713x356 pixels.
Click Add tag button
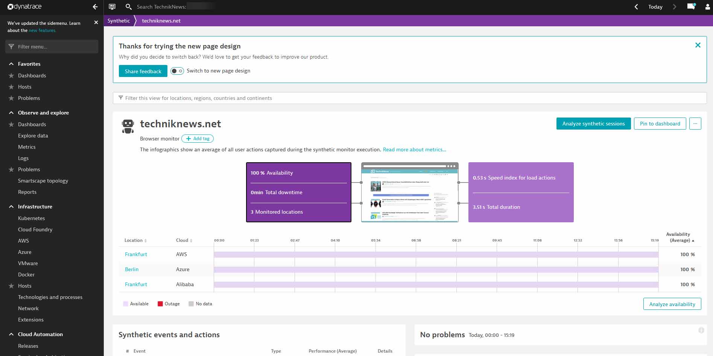pyautogui.click(x=198, y=139)
